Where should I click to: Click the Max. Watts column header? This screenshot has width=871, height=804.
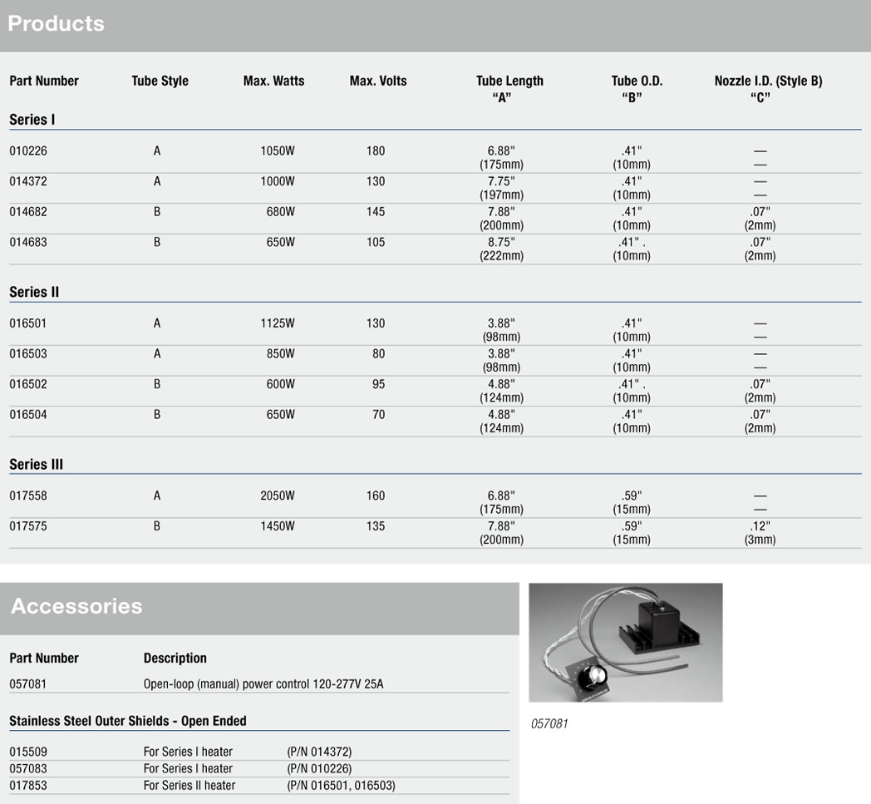point(273,81)
